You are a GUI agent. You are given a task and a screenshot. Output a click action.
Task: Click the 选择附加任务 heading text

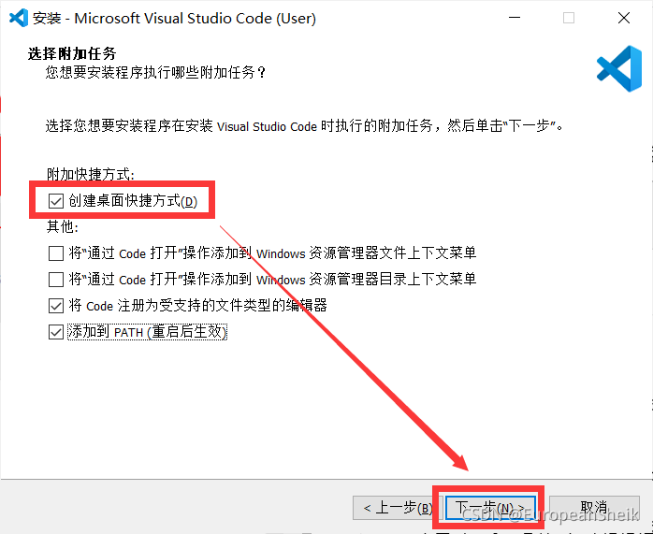click(x=72, y=53)
